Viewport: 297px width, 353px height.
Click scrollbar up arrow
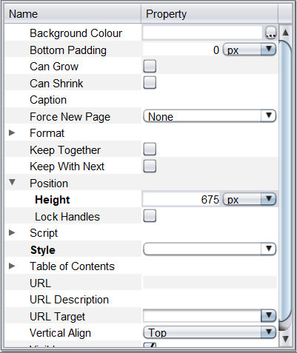pyautogui.click(x=286, y=33)
